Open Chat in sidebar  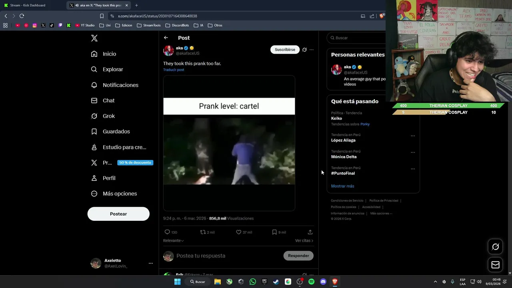(103, 100)
